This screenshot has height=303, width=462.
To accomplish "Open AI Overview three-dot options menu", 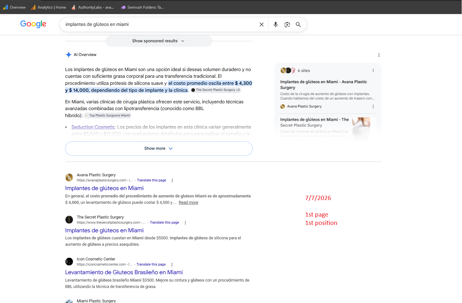I will click(x=379, y=55).
